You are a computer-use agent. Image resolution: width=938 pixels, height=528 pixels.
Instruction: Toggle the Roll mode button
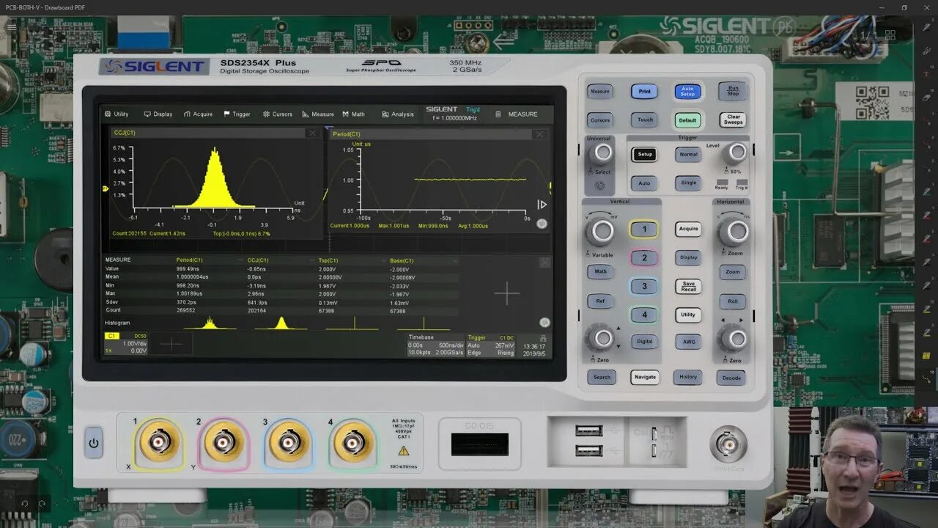(733, 301)
